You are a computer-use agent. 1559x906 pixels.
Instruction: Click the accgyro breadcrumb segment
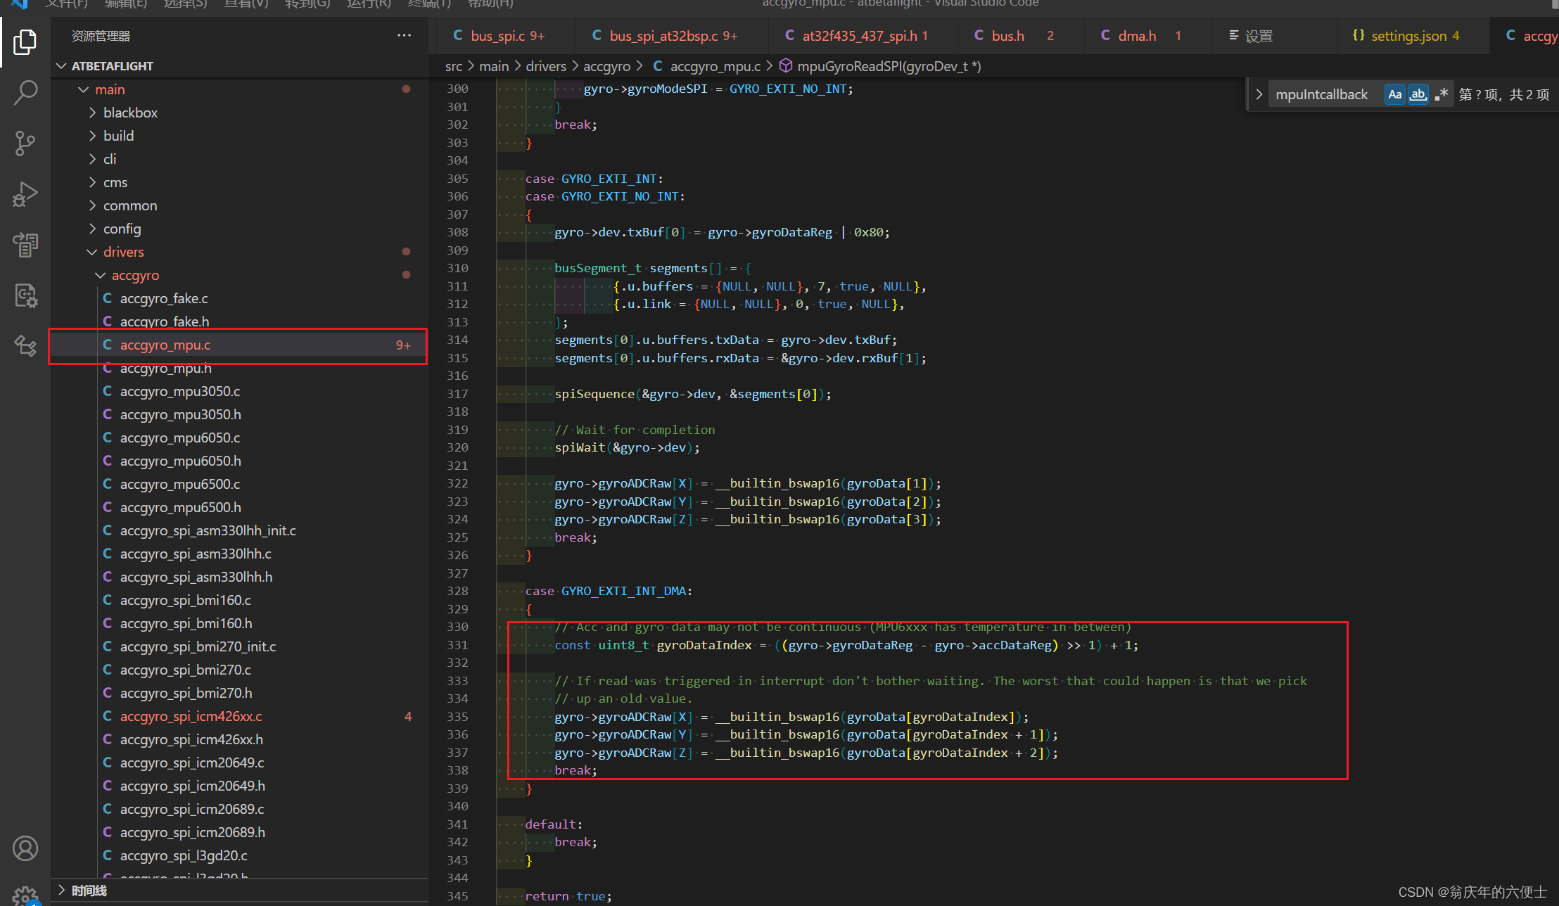606,66
